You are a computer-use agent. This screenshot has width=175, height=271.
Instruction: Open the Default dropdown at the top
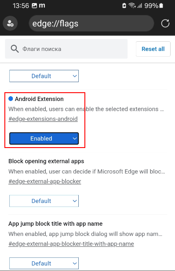44,76
